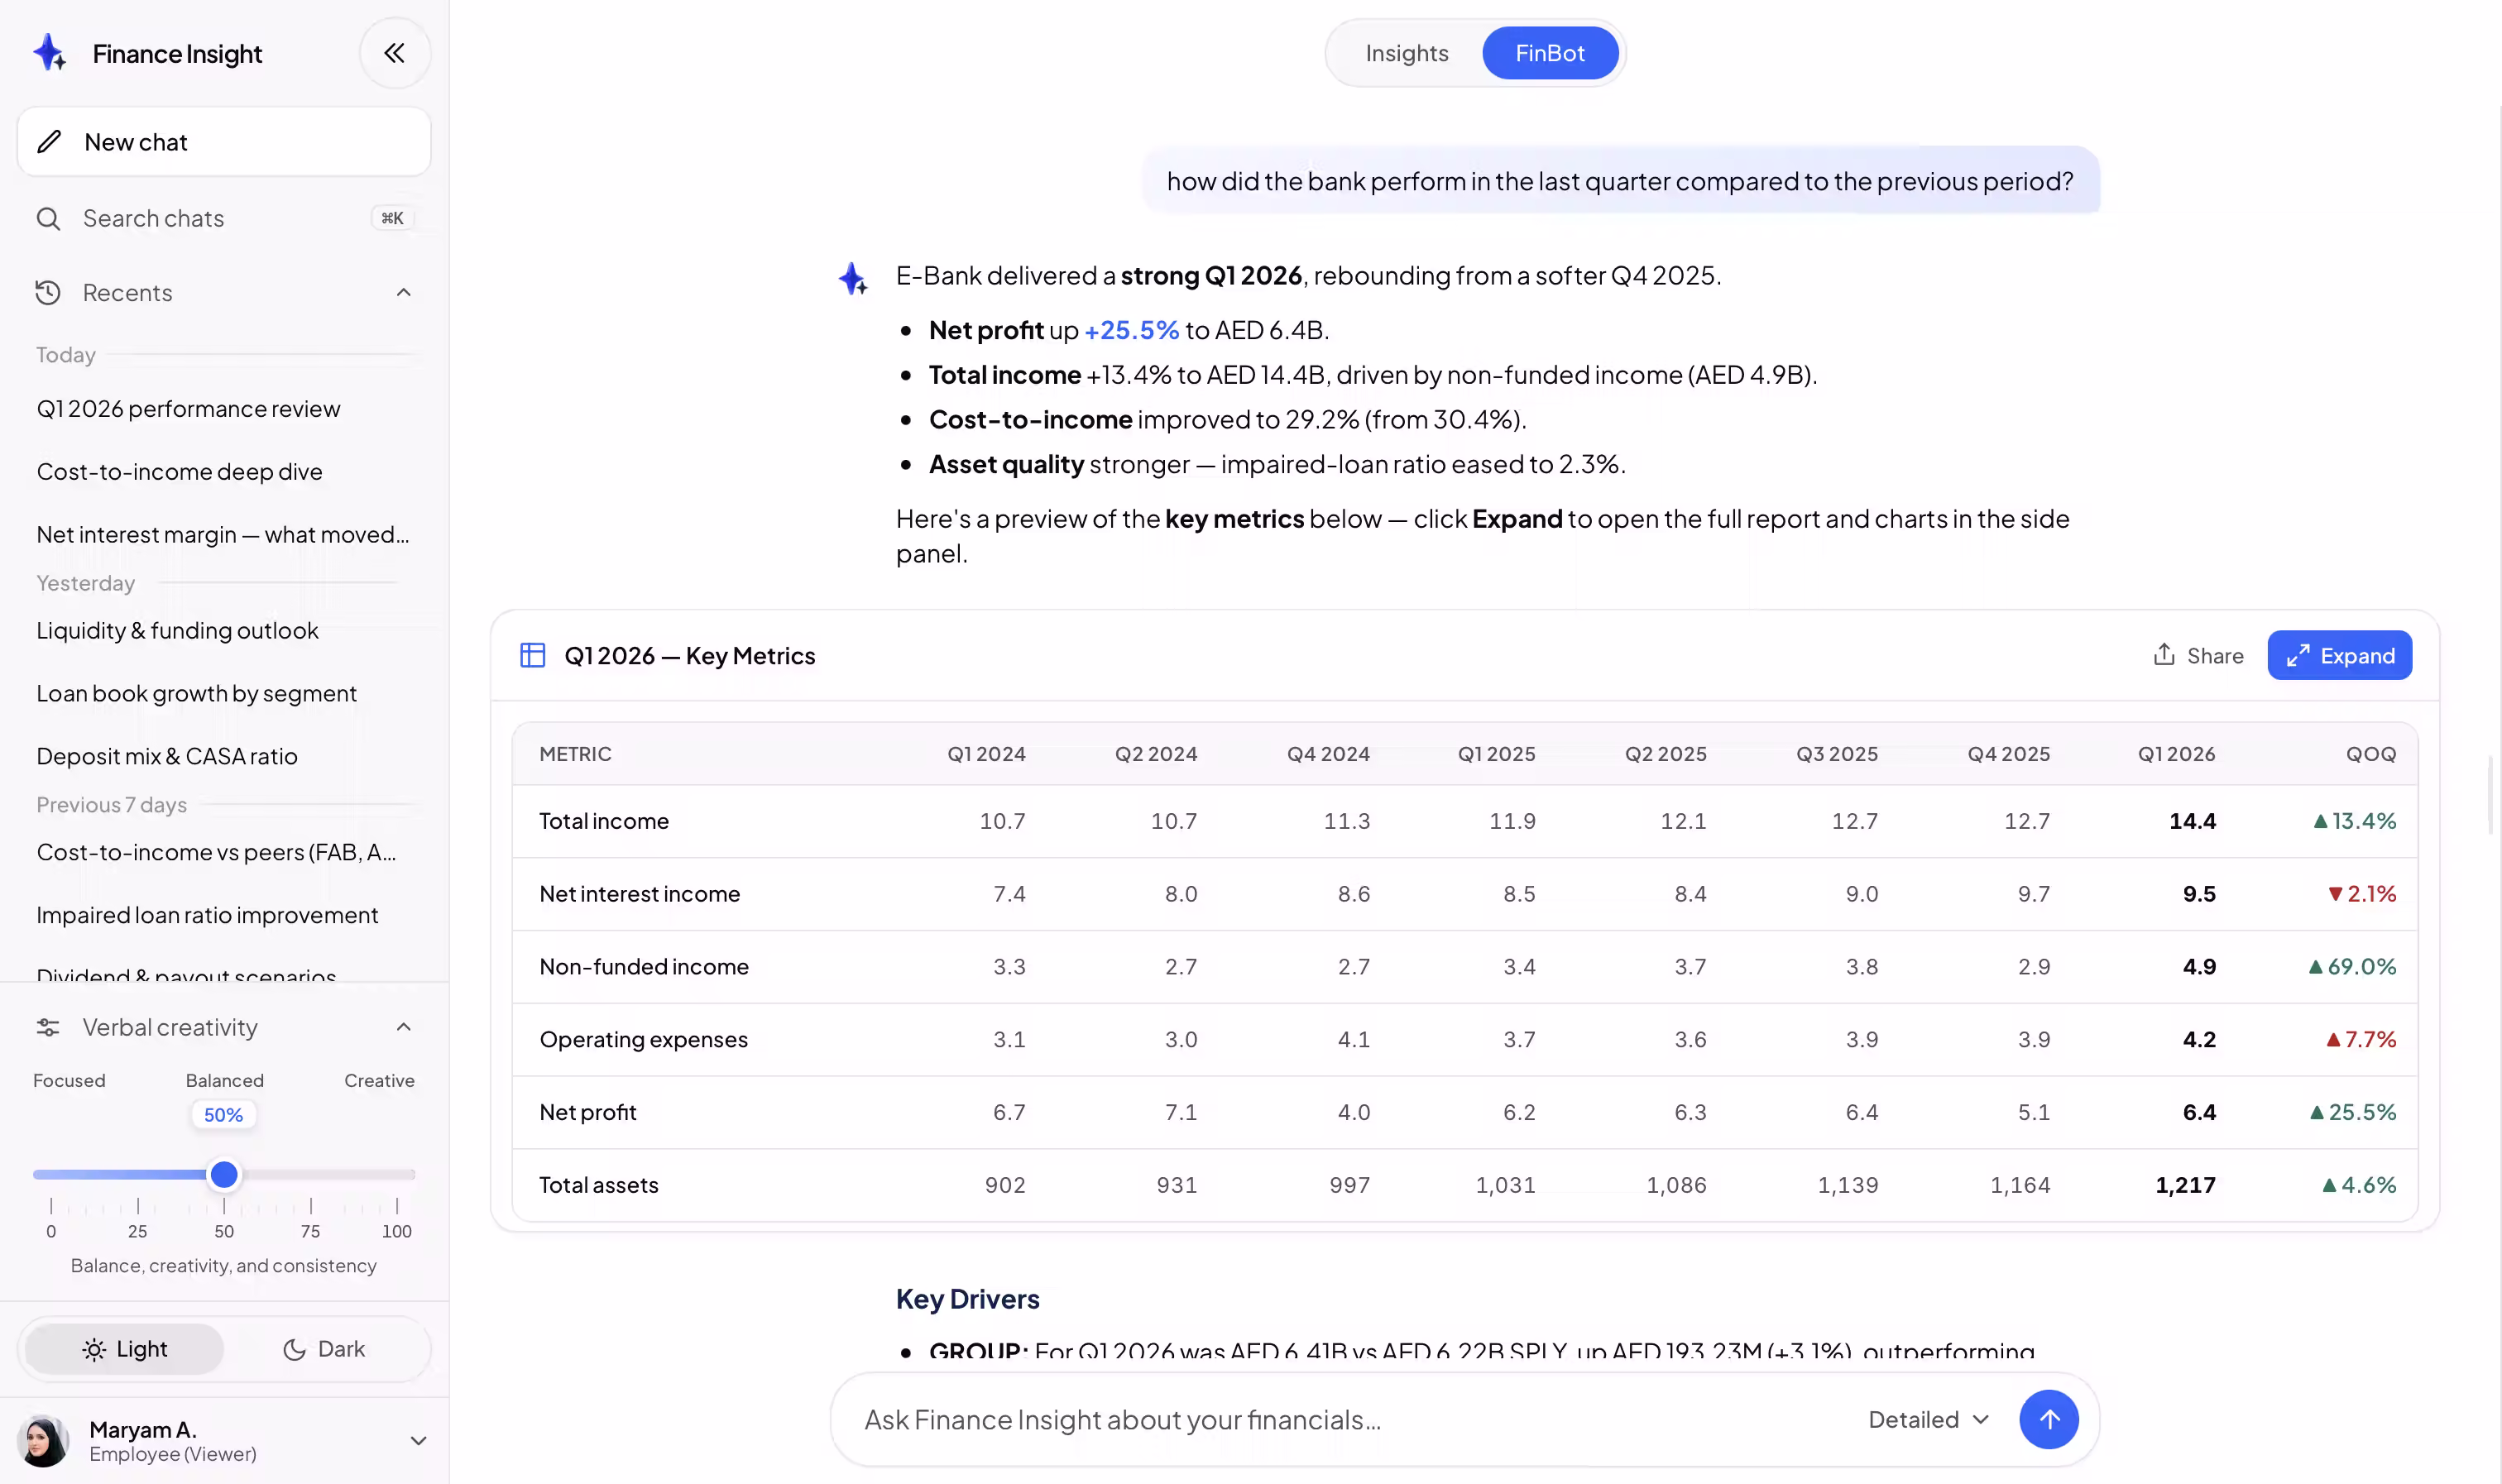Click the Creative creativity label
This screenshot has height=1484, width=2502.
(x=379, y=1080)
